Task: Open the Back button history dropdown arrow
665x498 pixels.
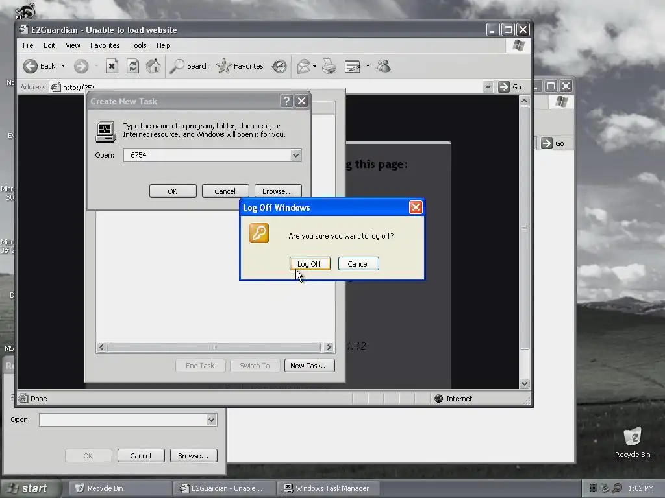Action: (x=63, y=66)
